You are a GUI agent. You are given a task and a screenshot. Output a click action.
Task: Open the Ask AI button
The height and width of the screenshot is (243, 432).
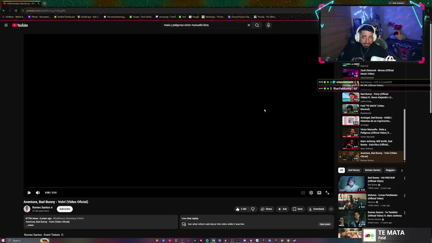click(282, 209)
